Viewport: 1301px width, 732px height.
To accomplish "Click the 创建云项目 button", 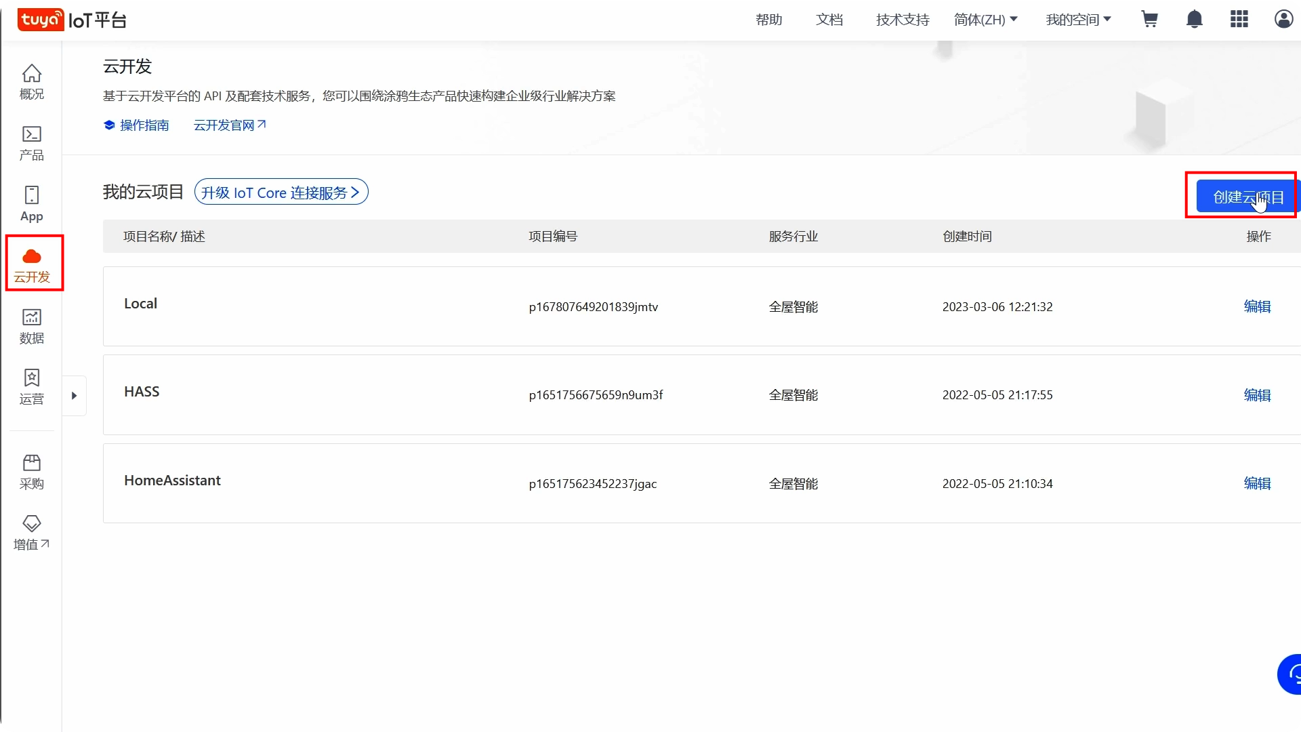I will click(x=1247, y=197).
